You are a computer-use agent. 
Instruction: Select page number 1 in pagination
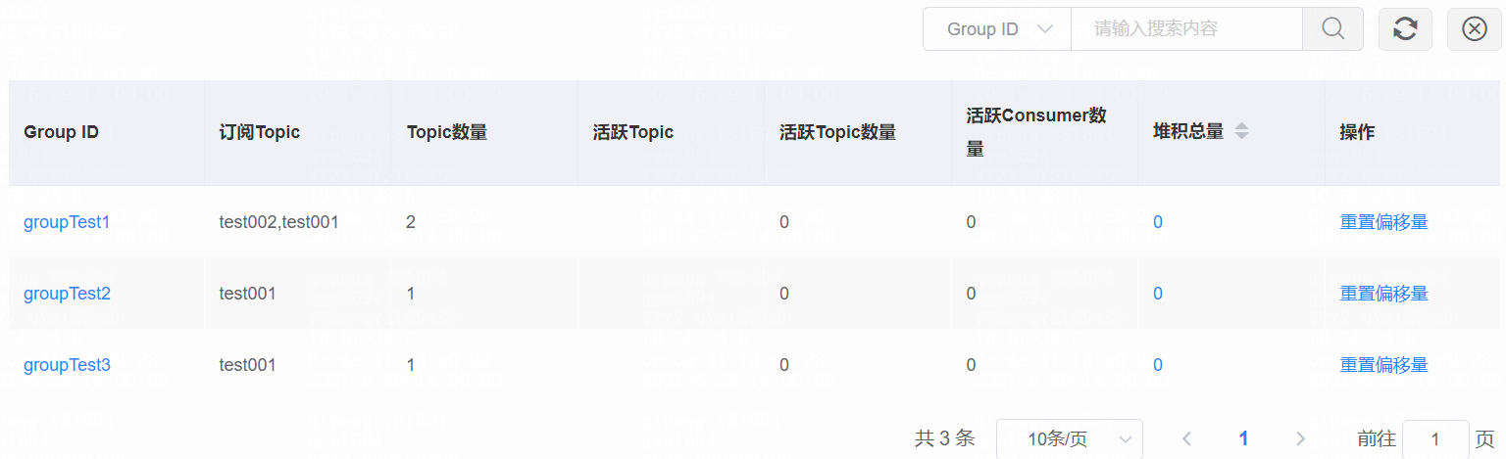(1243, 438)
